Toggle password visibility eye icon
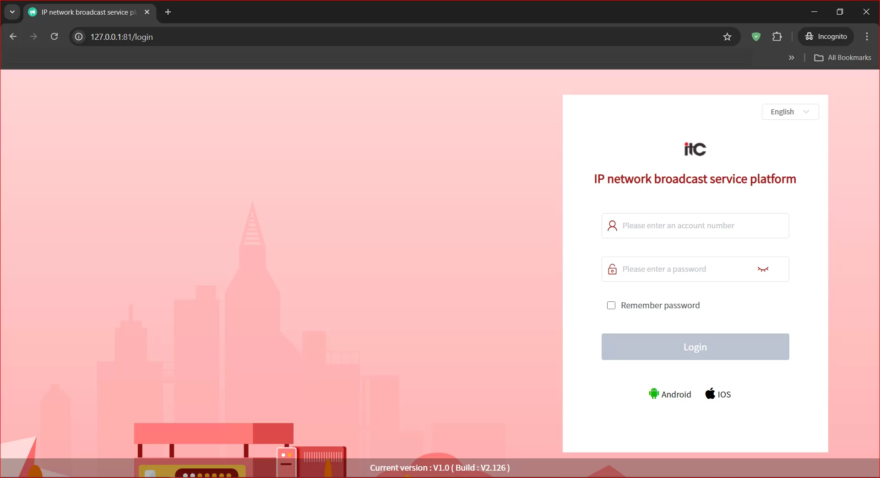This screenshot has width=880, height=478. coord(763,269)
